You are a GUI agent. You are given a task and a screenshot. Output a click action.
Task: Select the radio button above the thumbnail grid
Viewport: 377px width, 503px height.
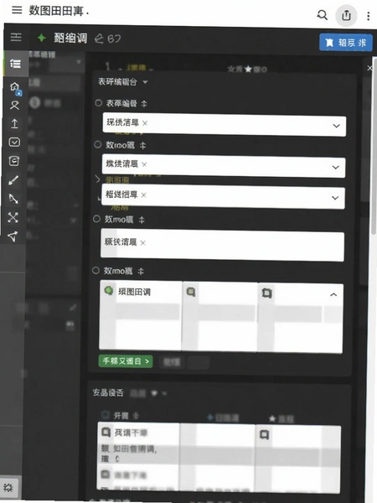(x=96, y=270)
